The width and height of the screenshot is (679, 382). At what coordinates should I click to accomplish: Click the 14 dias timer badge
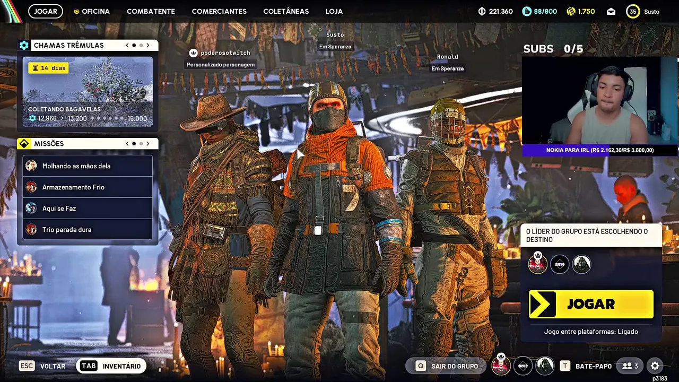coord(48,68)
